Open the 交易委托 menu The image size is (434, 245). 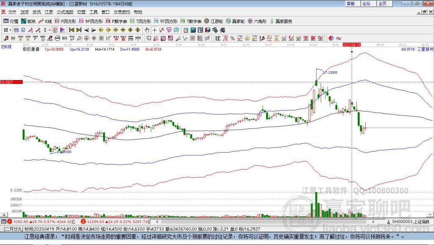point(122,12)
